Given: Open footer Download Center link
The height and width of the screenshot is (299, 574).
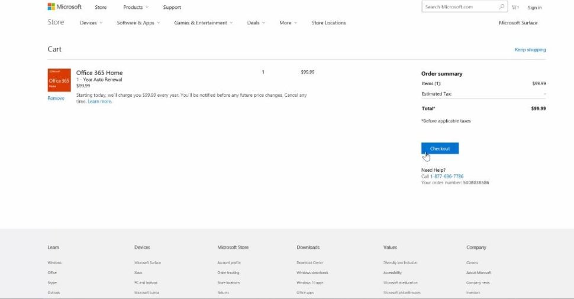Looking at the screenshot, I should pos(309,262).
